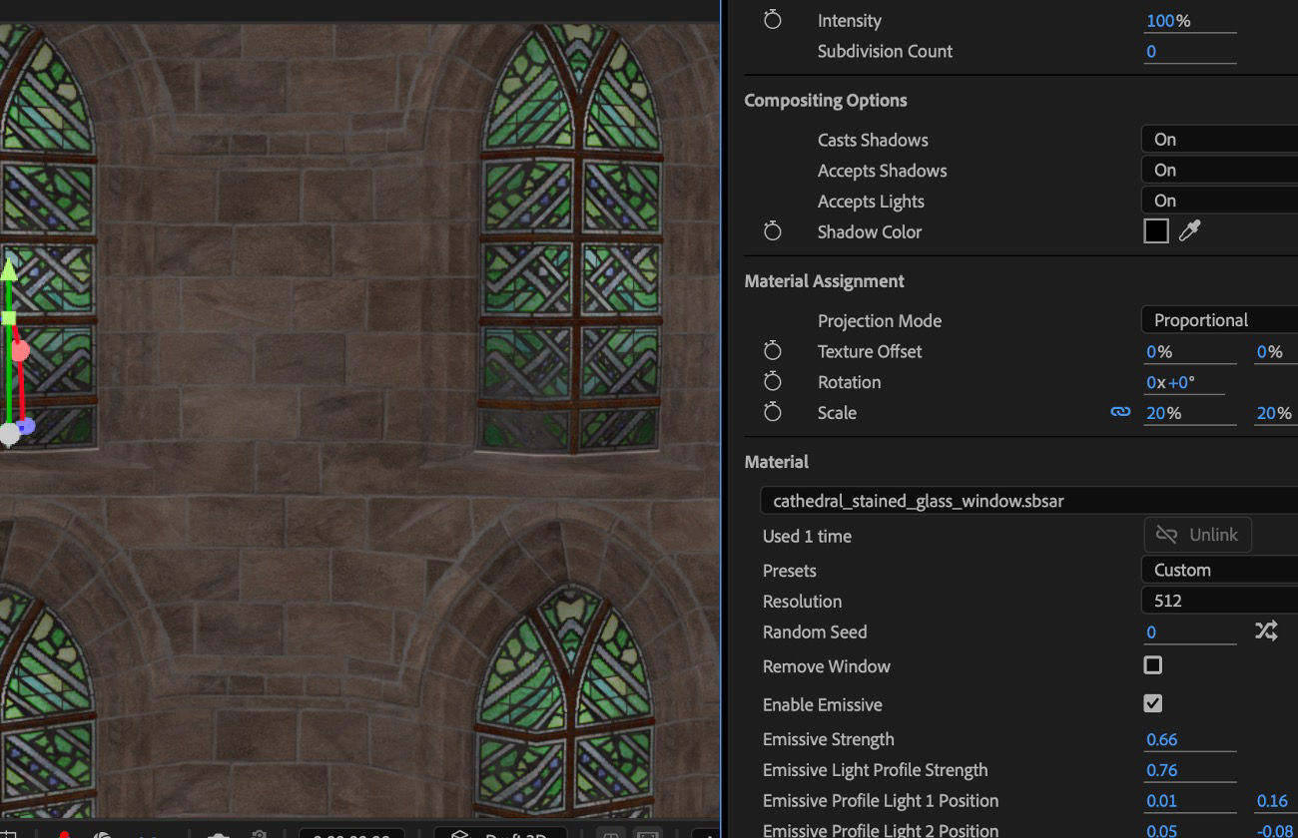Click the Material Assignment section heading
This screenshot has height=838, width=1298.
[825, 281]
